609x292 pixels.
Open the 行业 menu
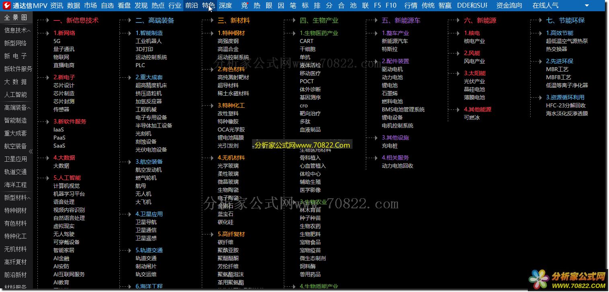[175, 6]
